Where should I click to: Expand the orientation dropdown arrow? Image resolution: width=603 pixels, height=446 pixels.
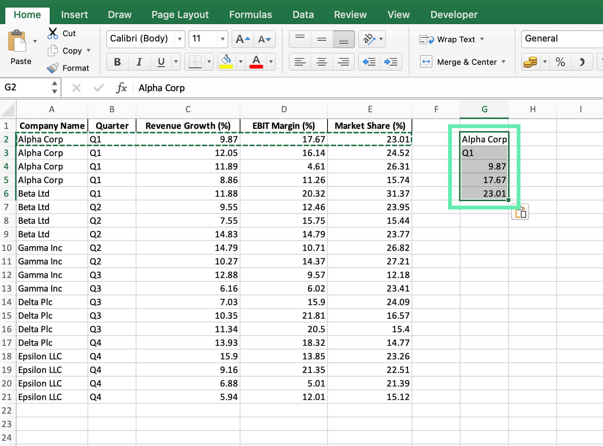pyautogui.click(x=381, y=39)
